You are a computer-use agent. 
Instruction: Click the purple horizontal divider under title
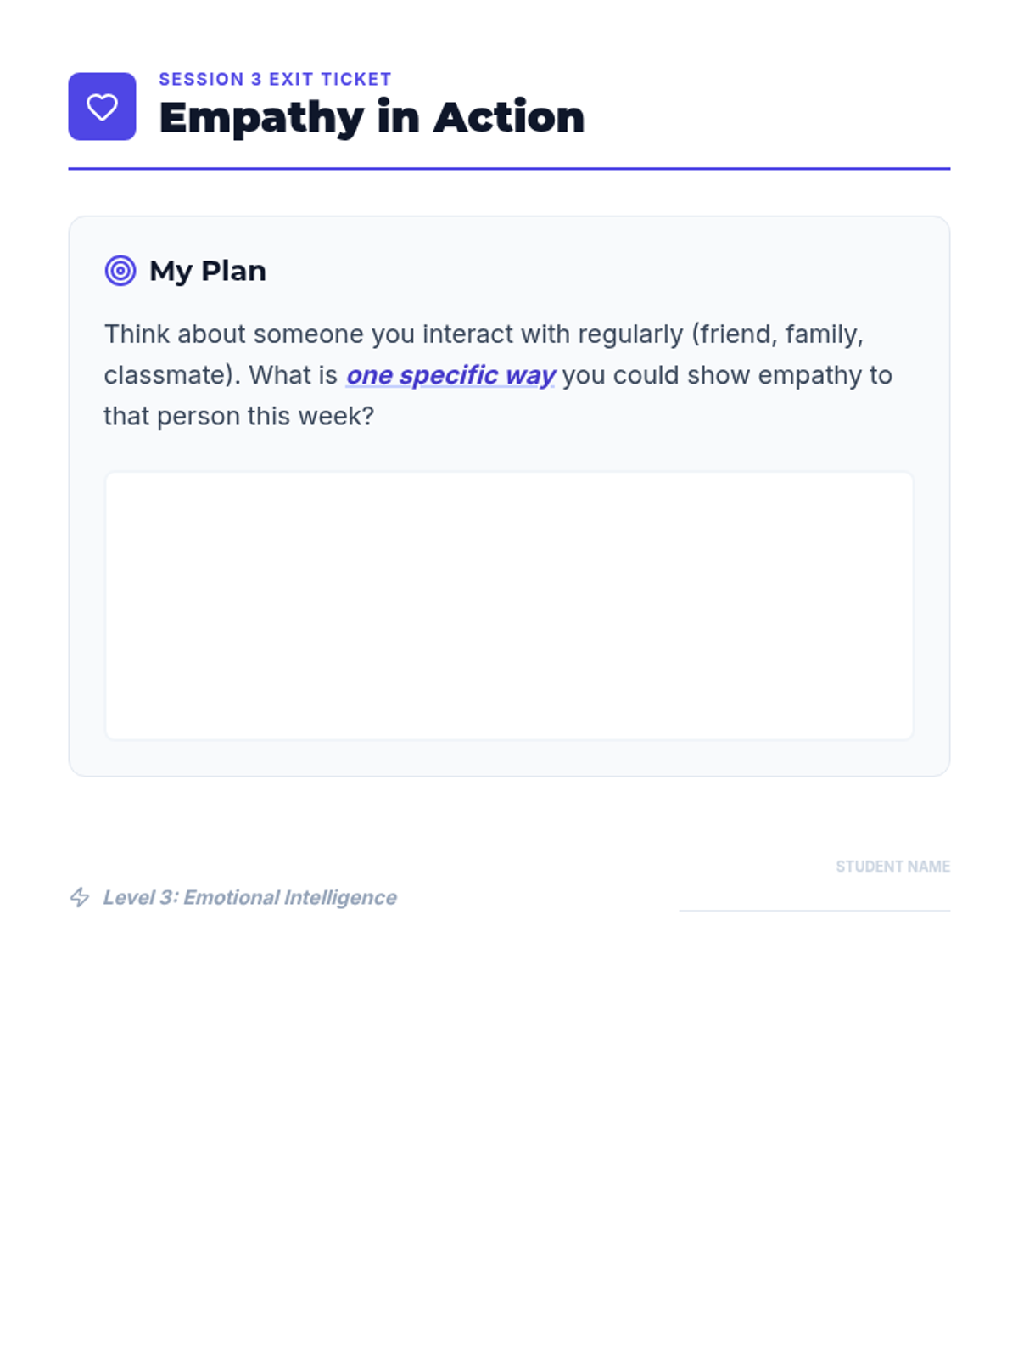509,168
